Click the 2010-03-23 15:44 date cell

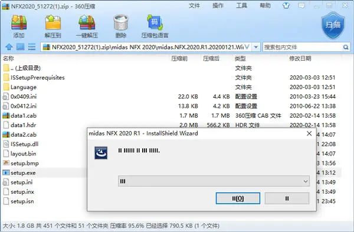click(313, 97)
